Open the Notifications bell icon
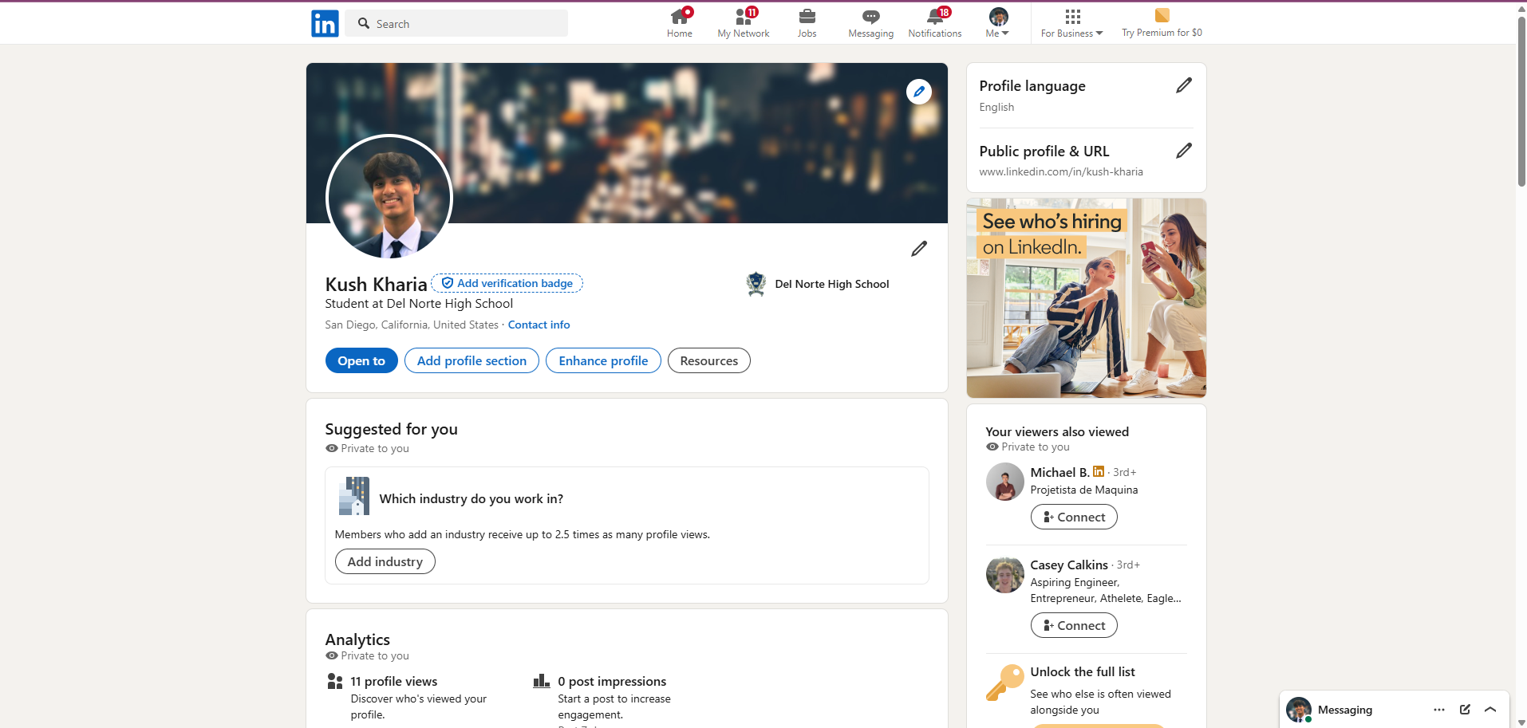The image size is (1527, 728). 935,16
